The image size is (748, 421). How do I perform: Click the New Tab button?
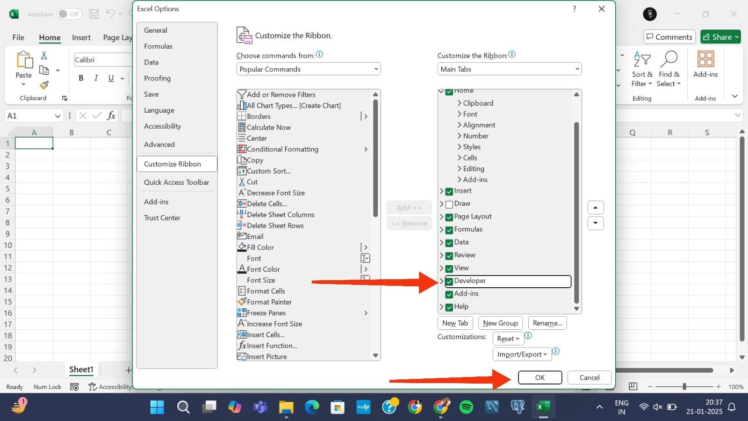(x=455, y=323)
